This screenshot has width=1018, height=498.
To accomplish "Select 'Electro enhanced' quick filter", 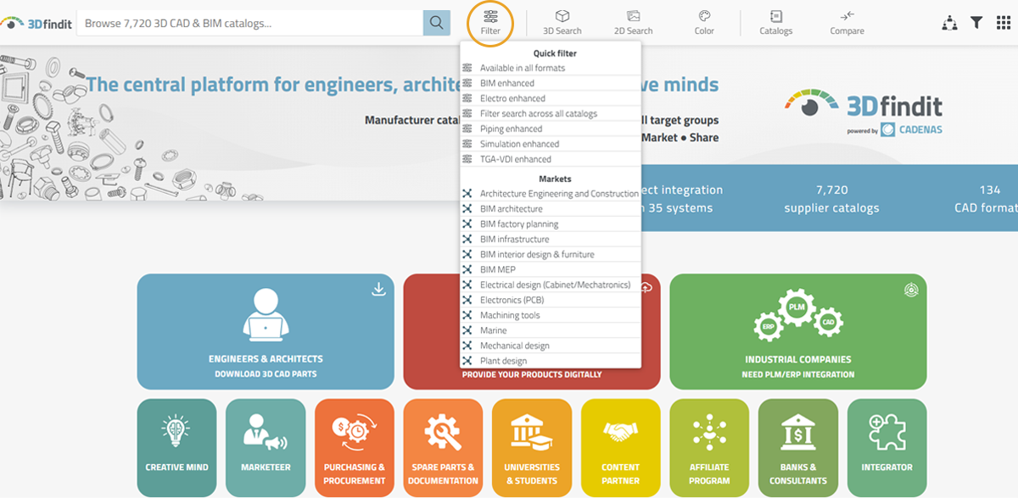I will coord(550,98).
